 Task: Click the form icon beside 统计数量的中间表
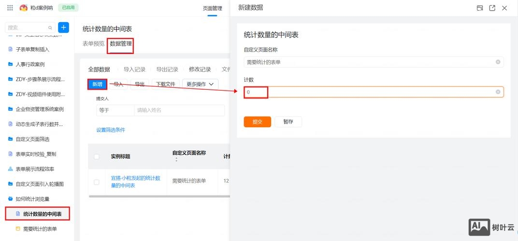[18, 214]
